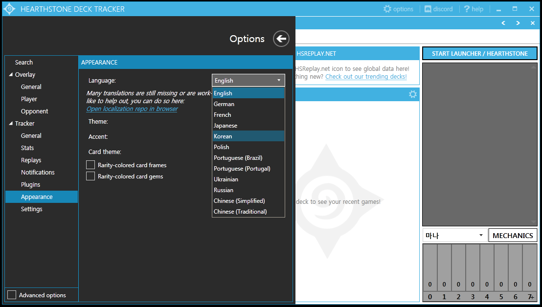Select Japanese in language list
This screenshot has width=542, height=307.
248,125
